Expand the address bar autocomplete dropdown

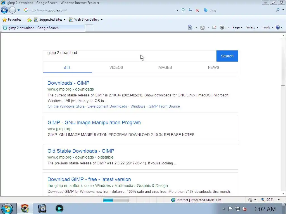tap(177, 10)
